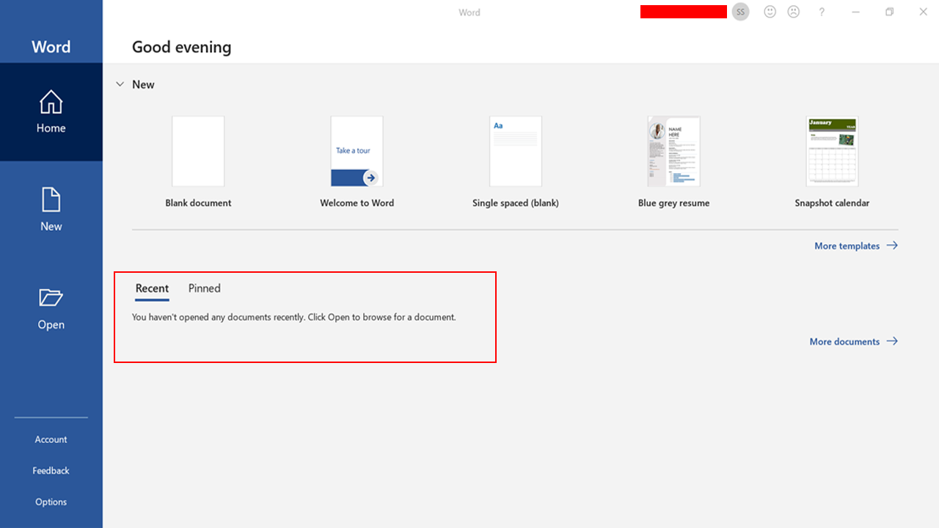Image resolution: width=939 pixels, height=528 pixels.
Task: Open the Help question mark icon
Action: [822, 12]
